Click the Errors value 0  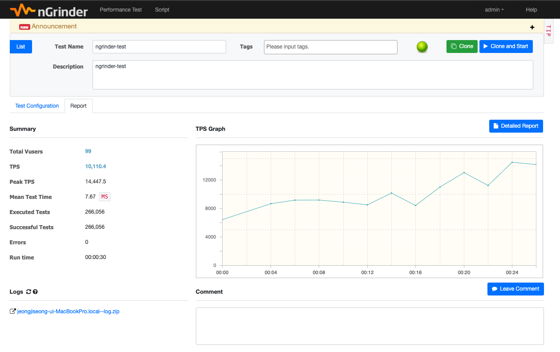pos(87,242)
